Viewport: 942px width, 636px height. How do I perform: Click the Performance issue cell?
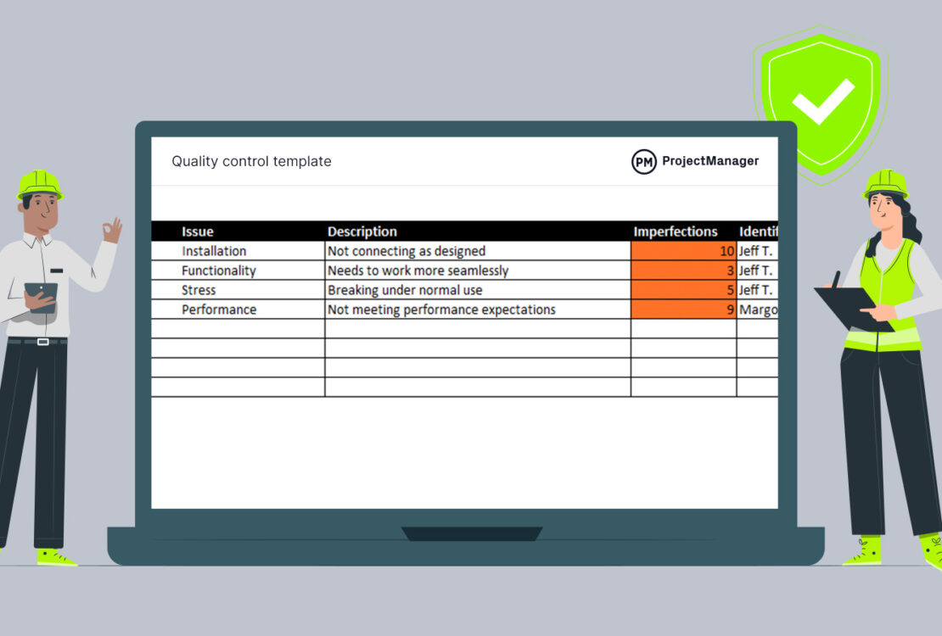[219, 310]
